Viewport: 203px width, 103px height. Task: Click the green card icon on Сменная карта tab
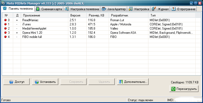(x=38, y=9)
